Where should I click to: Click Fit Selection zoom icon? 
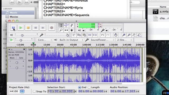click(x=134, y=35)
